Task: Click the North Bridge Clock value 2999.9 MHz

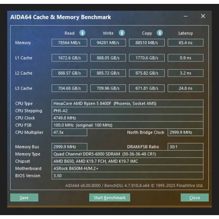Action: [186, 132]
